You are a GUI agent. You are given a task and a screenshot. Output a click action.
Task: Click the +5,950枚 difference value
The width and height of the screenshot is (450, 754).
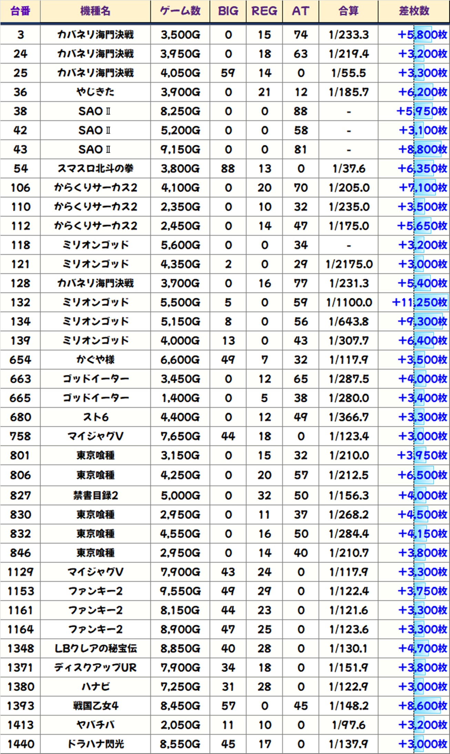pos(422,111)
